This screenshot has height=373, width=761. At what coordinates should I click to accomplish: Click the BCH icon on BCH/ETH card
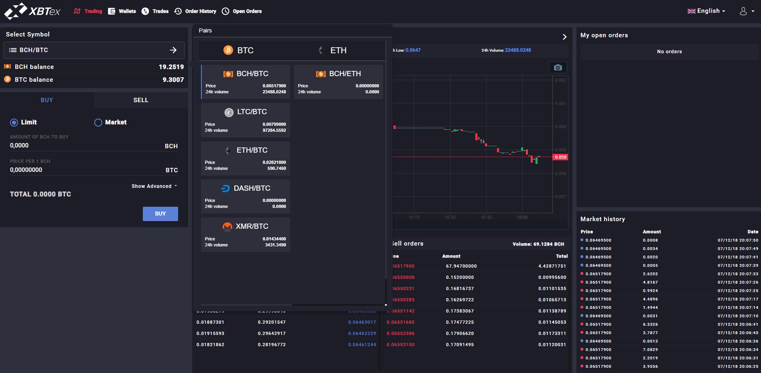pos(321,74)
